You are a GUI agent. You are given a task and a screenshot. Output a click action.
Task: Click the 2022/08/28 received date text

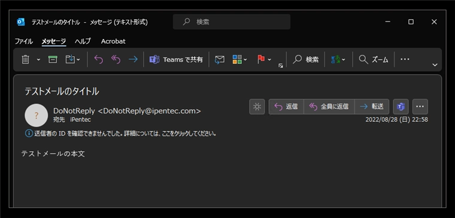pos(396,119)
